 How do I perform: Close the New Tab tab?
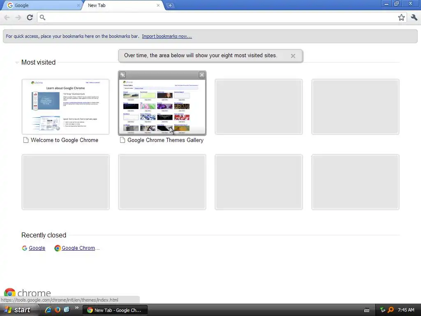(x=158, y=5)
